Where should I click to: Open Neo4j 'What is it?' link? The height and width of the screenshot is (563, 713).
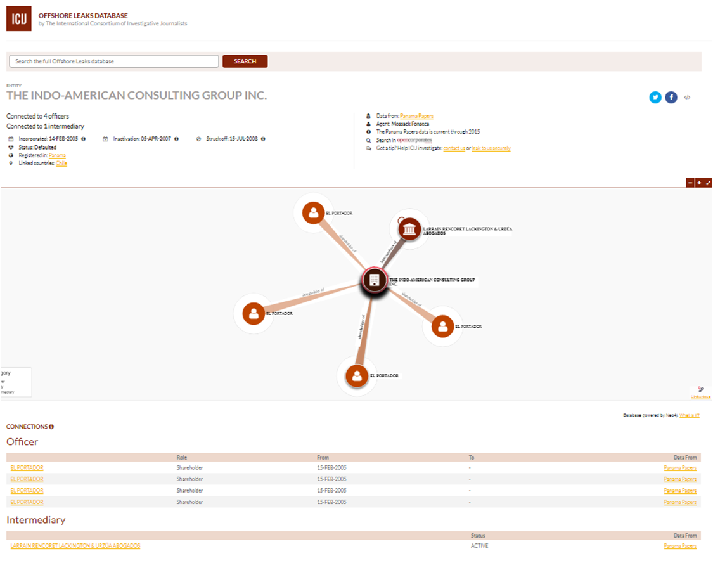690,415
